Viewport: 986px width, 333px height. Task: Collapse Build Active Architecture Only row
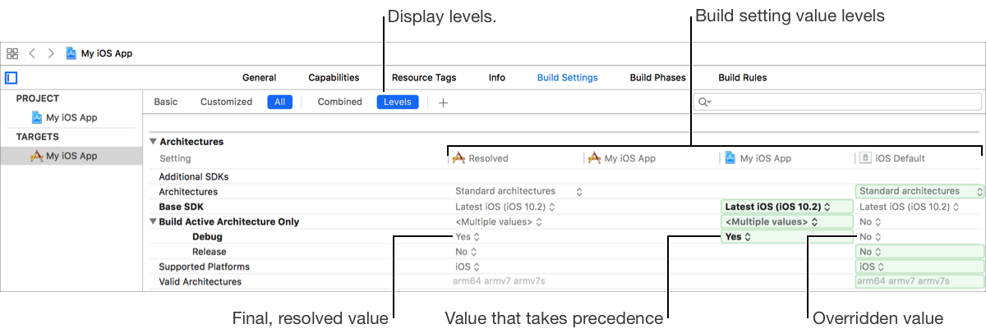point(153,221)
